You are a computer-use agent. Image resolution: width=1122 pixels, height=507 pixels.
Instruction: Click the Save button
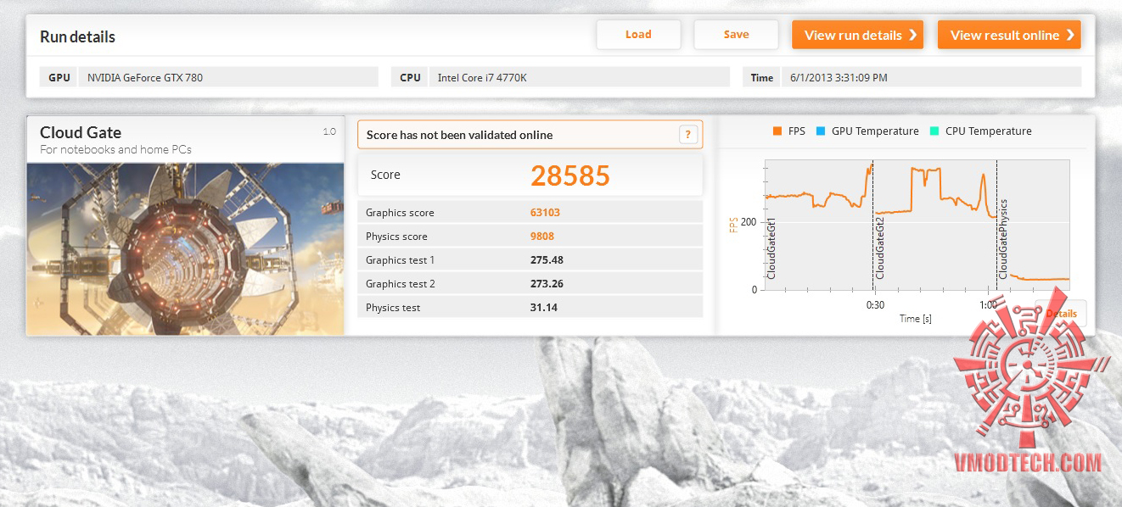736,35
